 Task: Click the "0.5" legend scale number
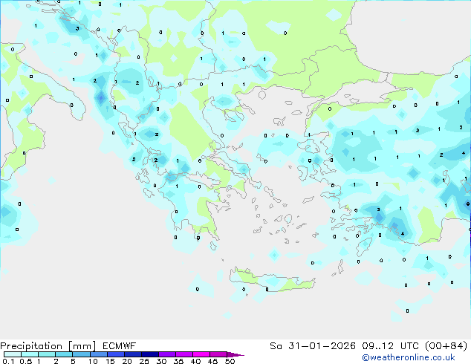click(26, 361)
